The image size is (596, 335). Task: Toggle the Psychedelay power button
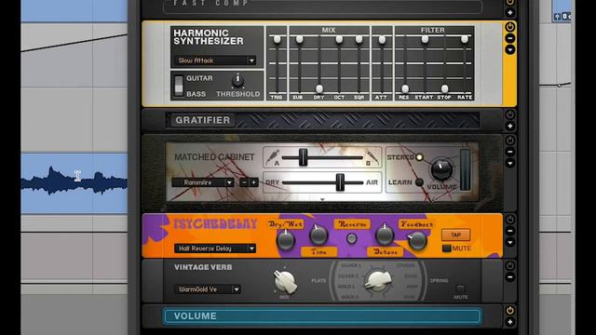pyautogui.click(x=510, y=220)
